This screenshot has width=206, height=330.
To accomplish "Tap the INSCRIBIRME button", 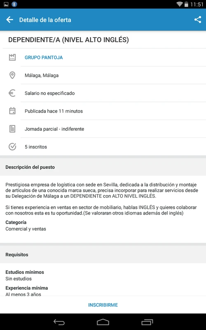I will click(103, 305).
